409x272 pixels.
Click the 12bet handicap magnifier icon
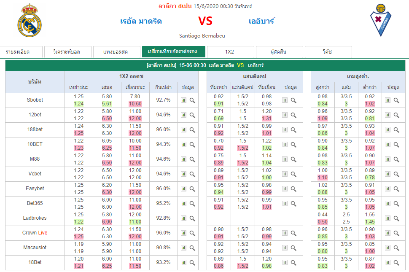[x=293, y=115]
